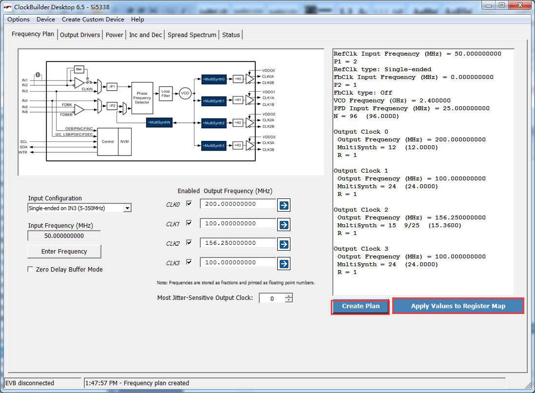Click Apply Values to Register Map
Screen dimensions: 535x393
(458, 306)
